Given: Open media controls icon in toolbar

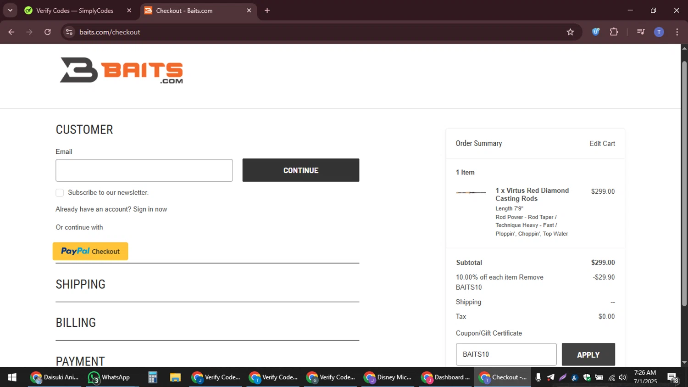Looking at the screenshot, I should tap(641, 32).
